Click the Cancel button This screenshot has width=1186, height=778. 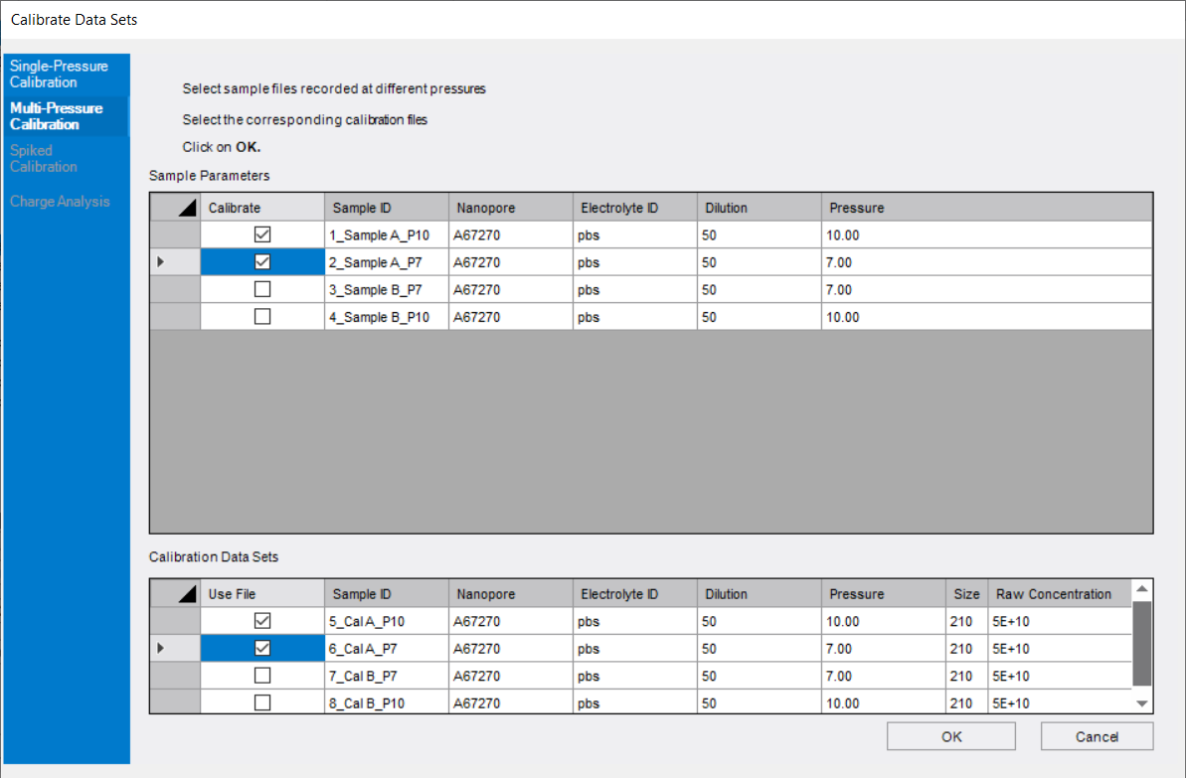tap(1097, 735)
